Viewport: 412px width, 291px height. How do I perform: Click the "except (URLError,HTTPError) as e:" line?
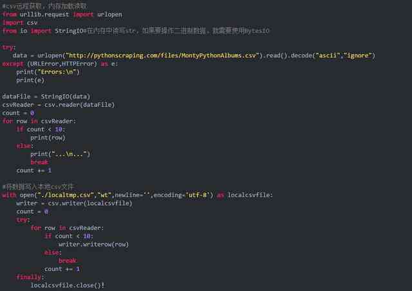[x=60, y=64]
